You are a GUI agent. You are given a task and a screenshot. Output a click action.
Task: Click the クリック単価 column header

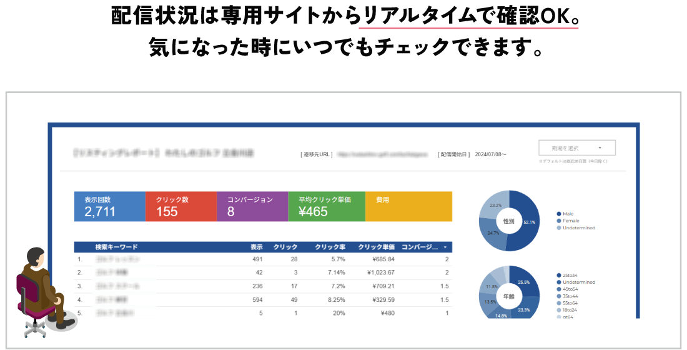(377, 247)
